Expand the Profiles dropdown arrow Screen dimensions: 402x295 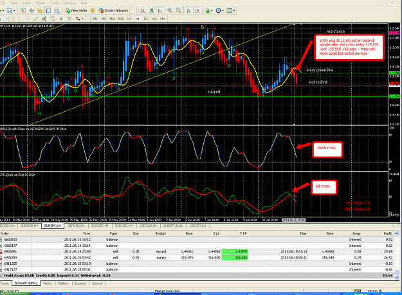pyautogui.click(x=14, y=10)
